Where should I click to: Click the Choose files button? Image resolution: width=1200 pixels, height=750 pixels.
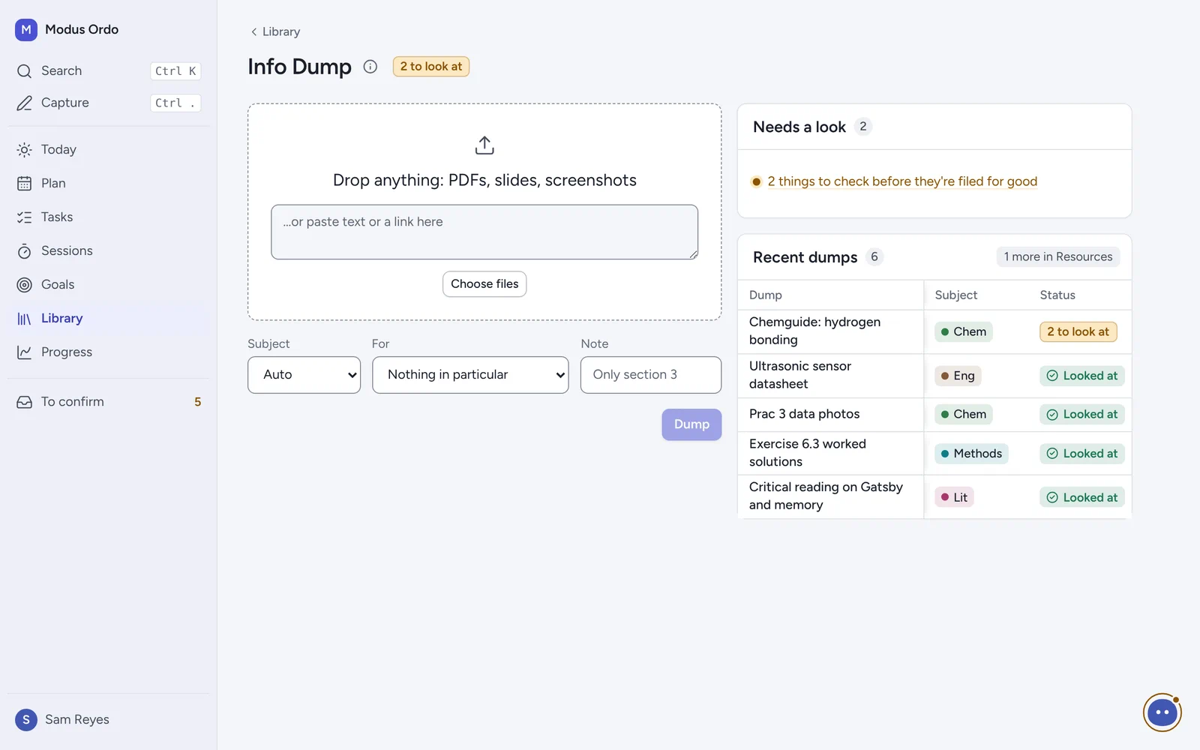click(484, 284)
